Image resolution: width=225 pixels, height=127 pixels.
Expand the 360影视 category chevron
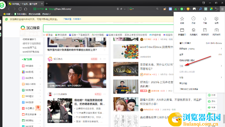coord(40,72)
